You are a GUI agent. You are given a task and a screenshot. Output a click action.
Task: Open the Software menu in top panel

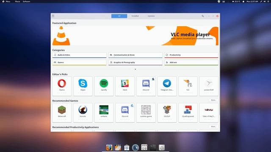click(x=26, y=2)
